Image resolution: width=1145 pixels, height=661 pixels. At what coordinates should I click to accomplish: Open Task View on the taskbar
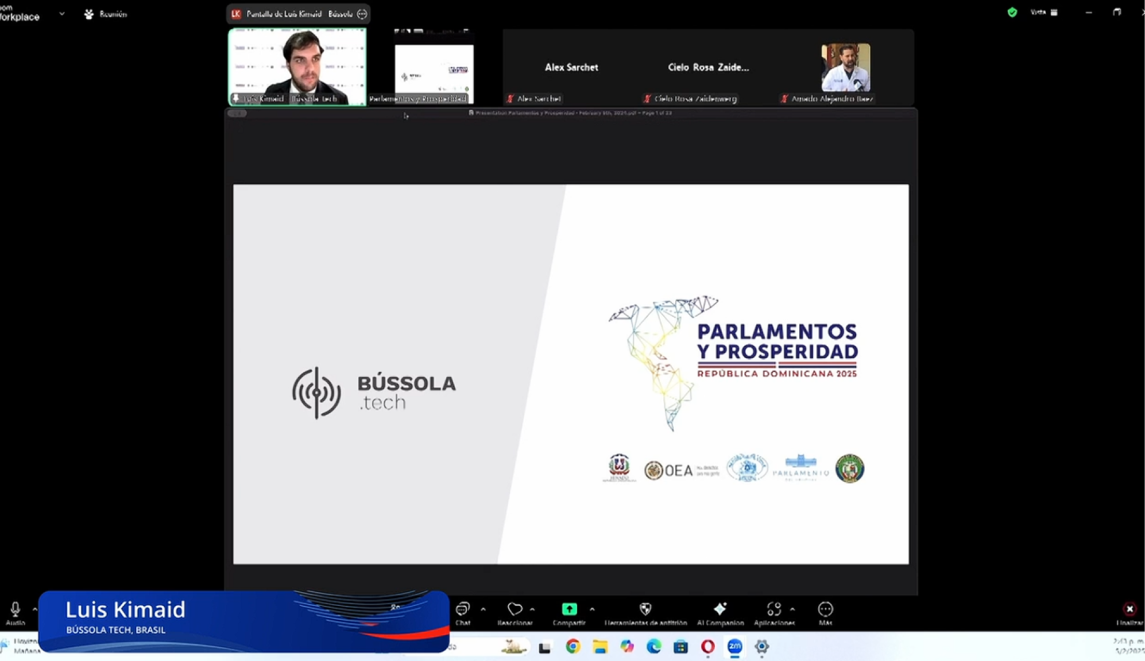click(x=544, y=648)
